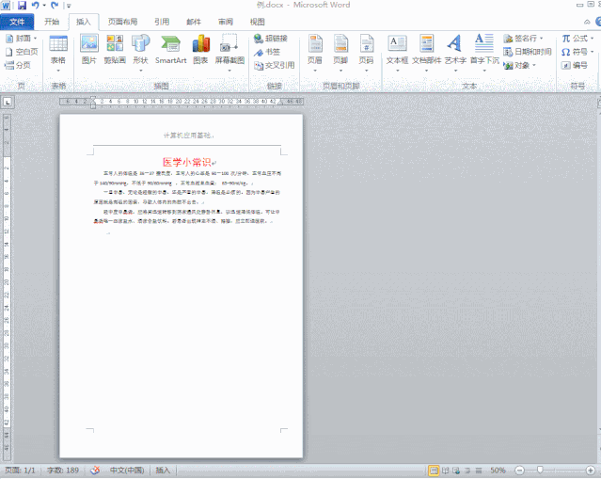Insert WordArt (艺术字)

(x=455, y=54)
